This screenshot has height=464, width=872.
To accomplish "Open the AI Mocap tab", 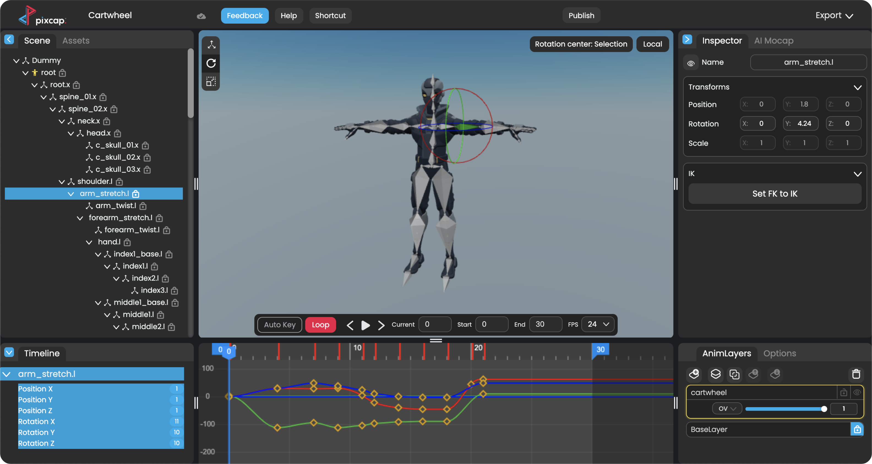I will tap(773, 41).
